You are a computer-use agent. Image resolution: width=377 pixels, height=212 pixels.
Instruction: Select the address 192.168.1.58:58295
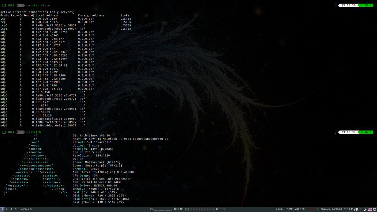pos(52,55)
